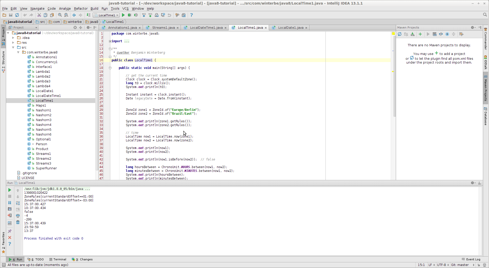The height and width of the screenshot is (268, 489).
Task: Toggle Maven offline mode button
Action: click(441, 34)
